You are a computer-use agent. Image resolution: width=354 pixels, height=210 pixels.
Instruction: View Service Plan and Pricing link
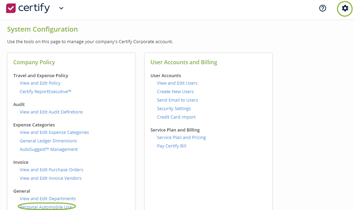(x=181, y=137)
